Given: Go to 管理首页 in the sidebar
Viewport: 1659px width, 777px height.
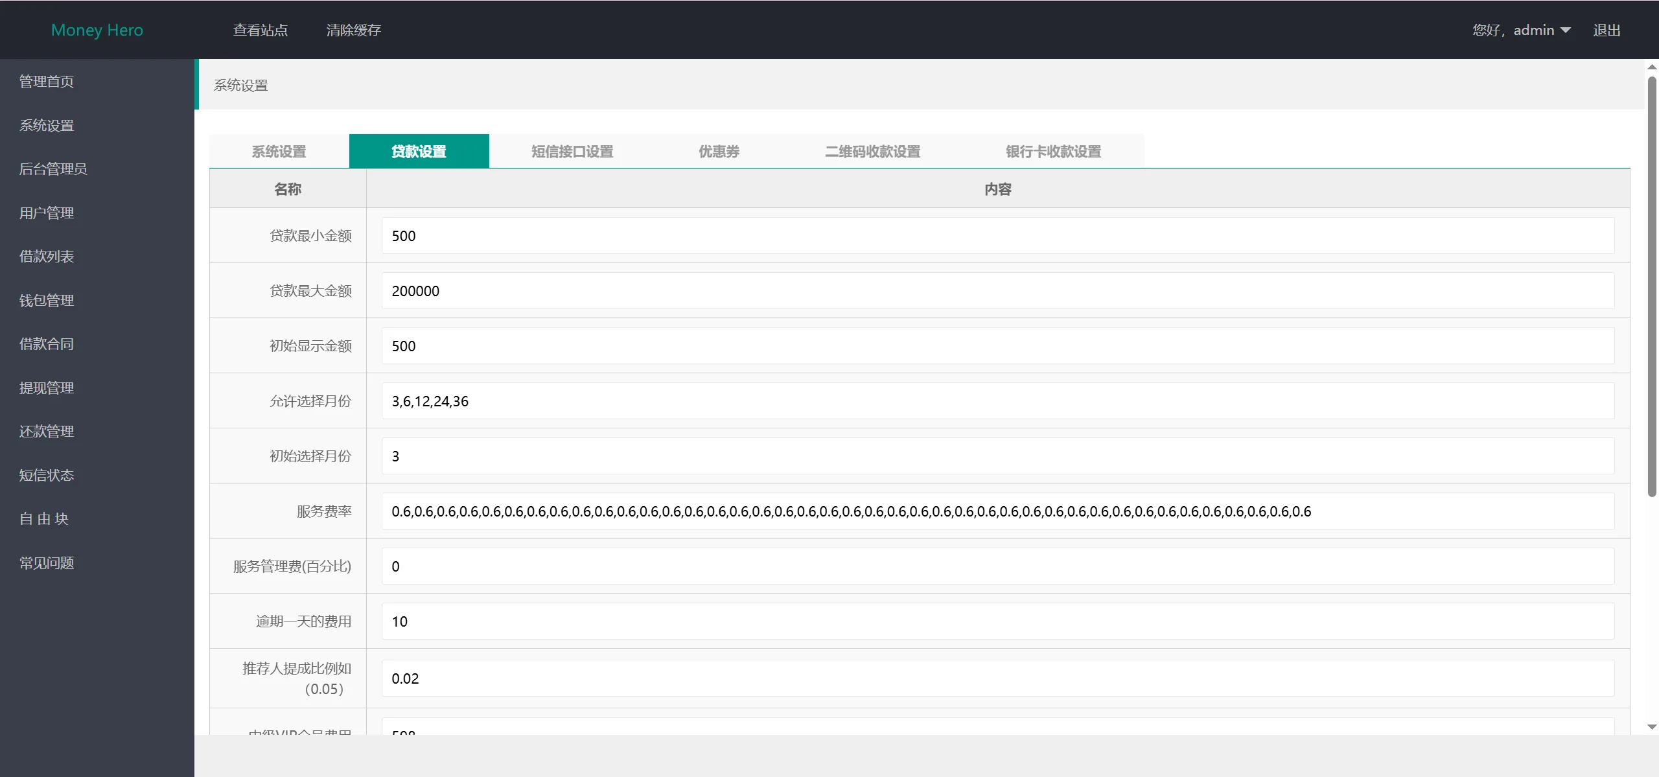Looking at the screenshot, I should pos(47,82).
